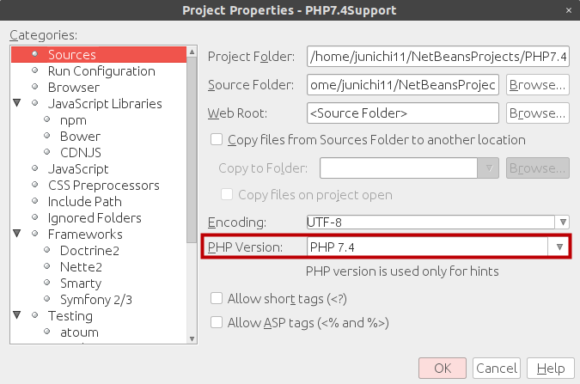Select the Run Configuration category

coord(101,71)
